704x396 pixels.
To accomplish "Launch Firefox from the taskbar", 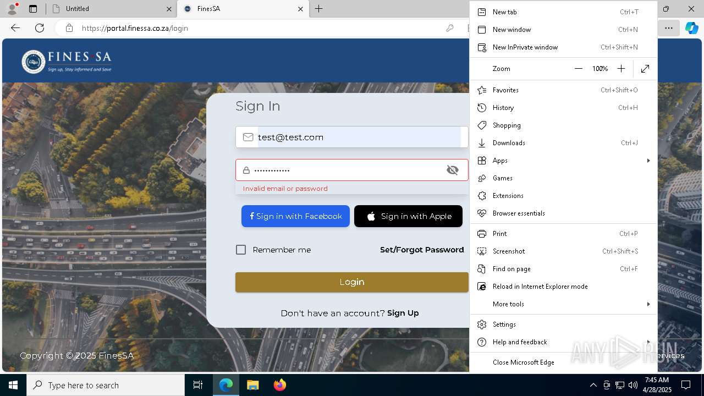I will [x=279, y=385].
